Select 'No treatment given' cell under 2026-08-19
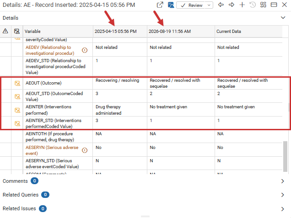Image resolution: width=291 pixels, height=218 pixels. (181, 110)
